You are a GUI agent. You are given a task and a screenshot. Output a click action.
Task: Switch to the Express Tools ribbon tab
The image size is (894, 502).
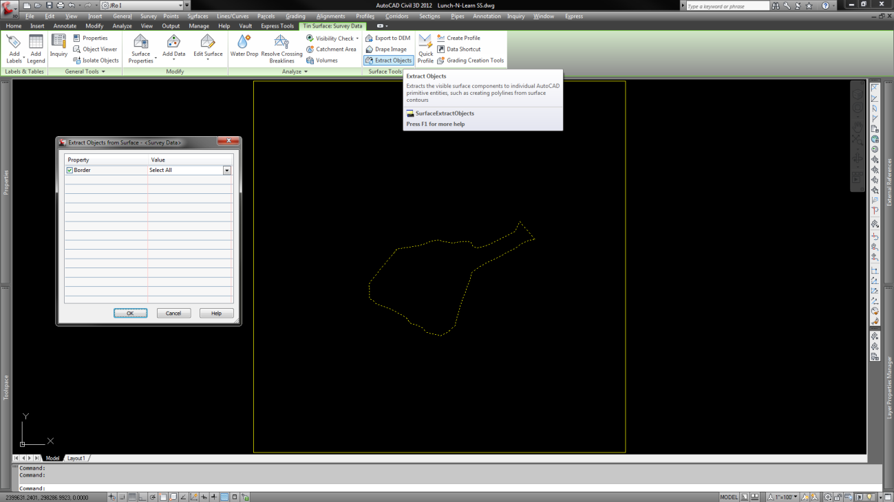coord(277,26)
